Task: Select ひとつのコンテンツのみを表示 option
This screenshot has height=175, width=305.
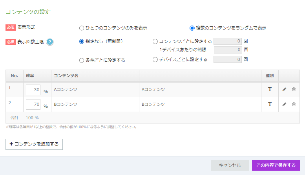Action: [x=82, y=28]
